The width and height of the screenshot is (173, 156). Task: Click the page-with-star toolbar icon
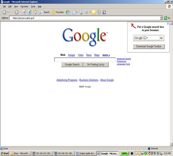[x=99, y=12]
